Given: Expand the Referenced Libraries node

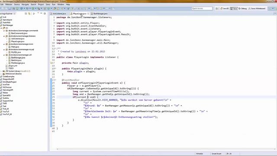Looking at the screenshot, I should click(x=1, y=74).
